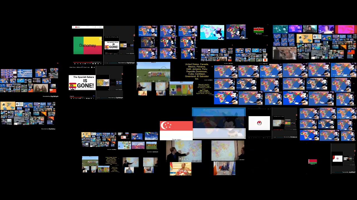Open politician at podium with flags clip
This screenshot has height=200, width=357.
224,168
